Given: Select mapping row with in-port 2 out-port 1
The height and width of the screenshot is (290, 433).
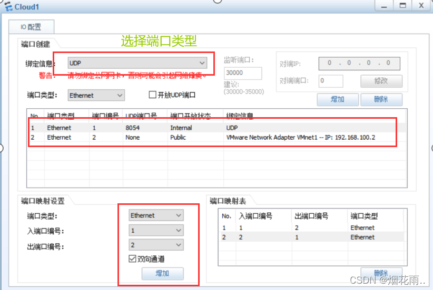Looking at the screenshot, I should pyautogui.click(x=312, y=237).
